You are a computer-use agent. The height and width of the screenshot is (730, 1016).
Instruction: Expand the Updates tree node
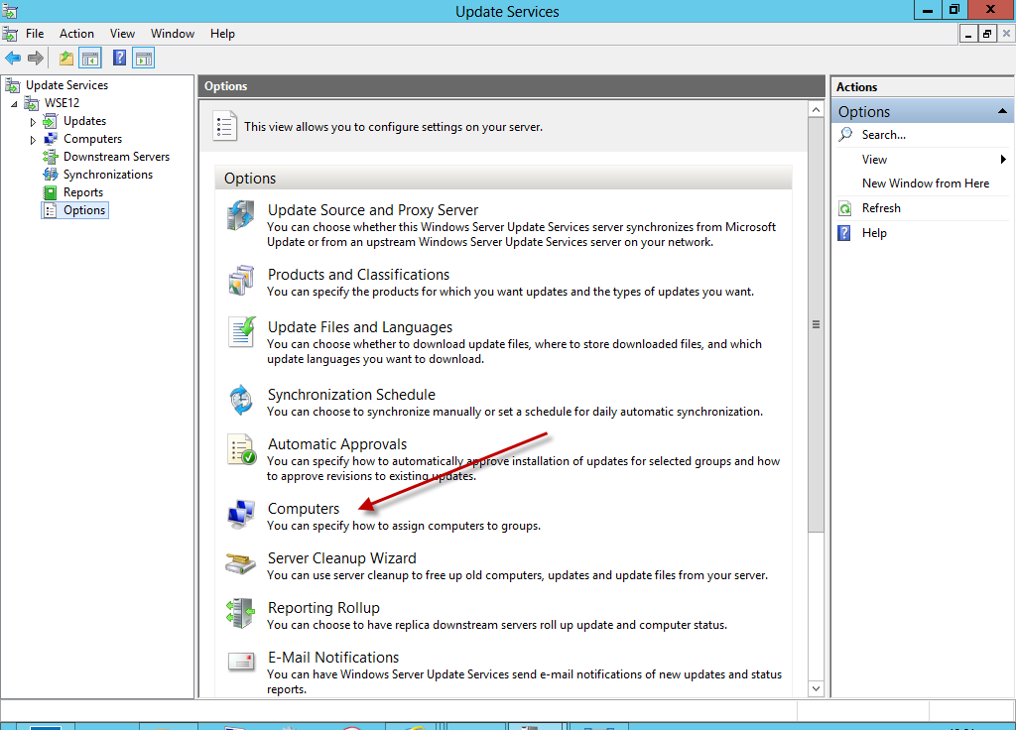(33, 122)
